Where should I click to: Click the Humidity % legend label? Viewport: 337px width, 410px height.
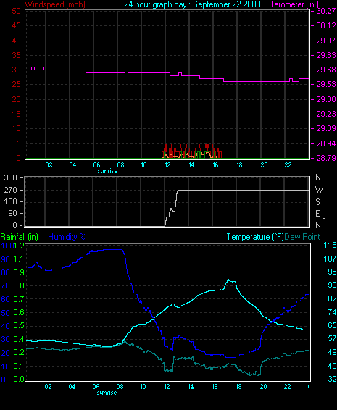click(67, 237)
